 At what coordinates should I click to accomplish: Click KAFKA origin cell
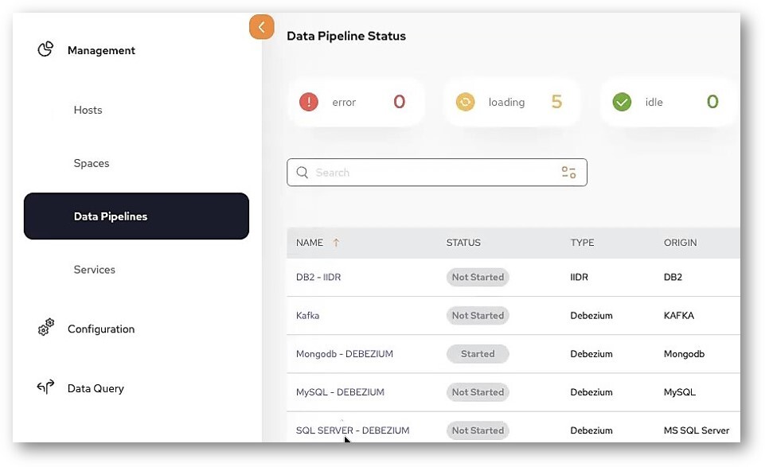pos(679,315)
